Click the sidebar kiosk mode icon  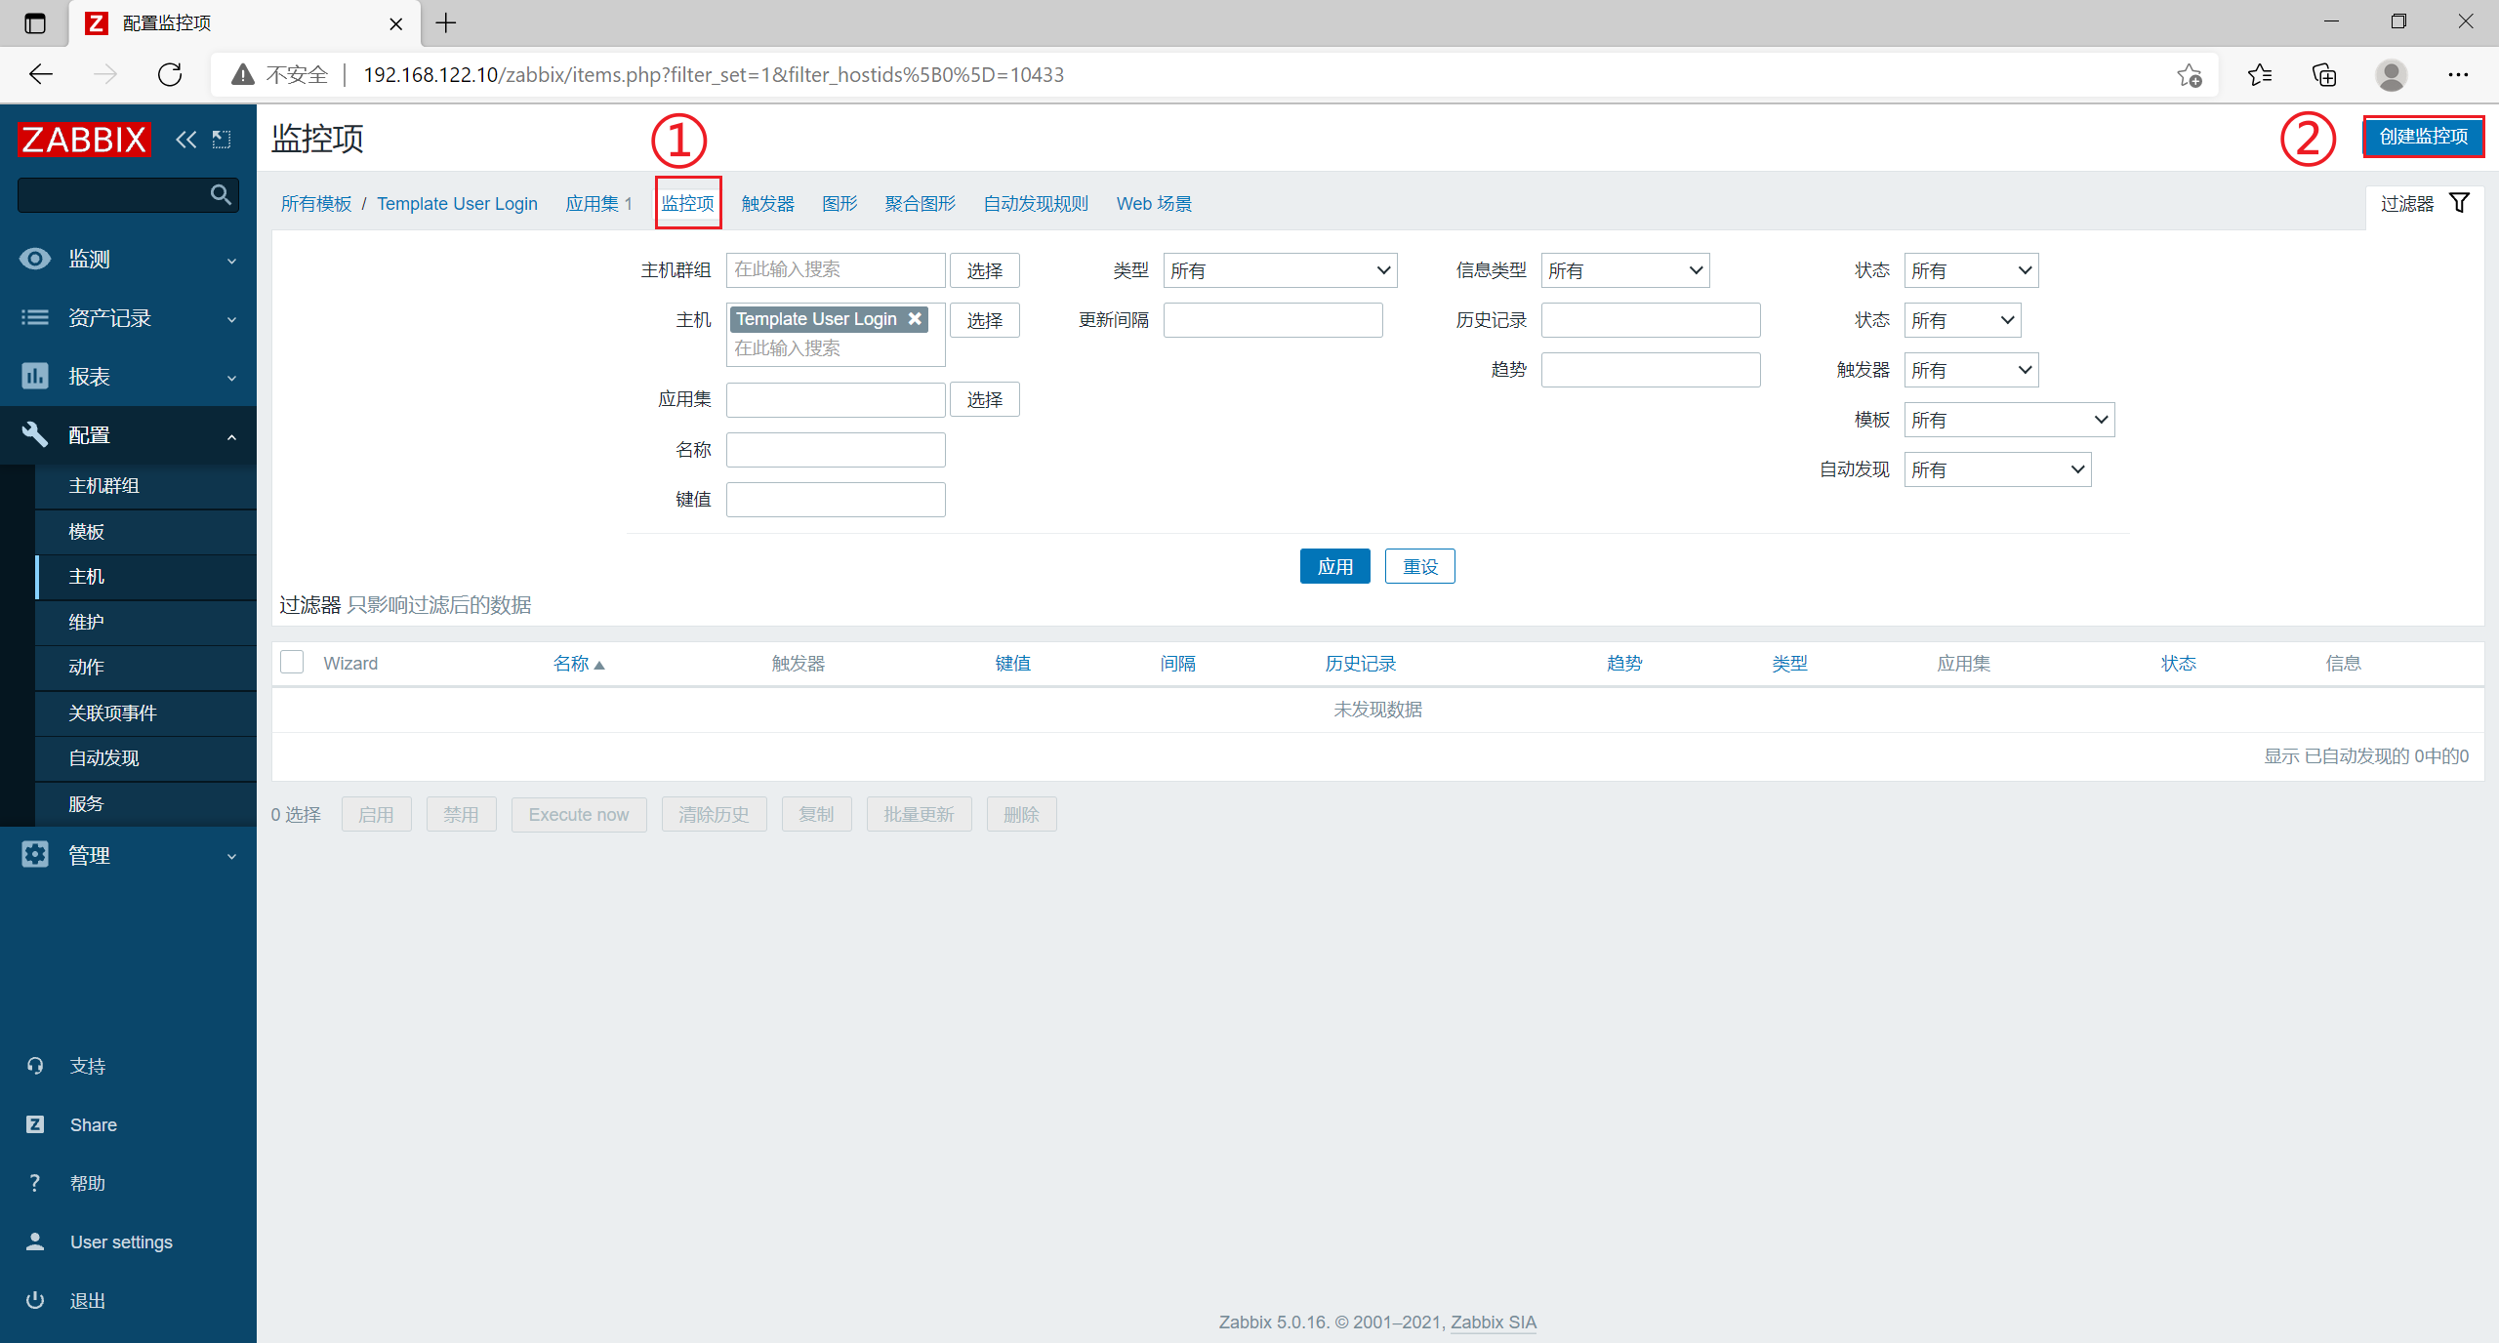(222, 140)
